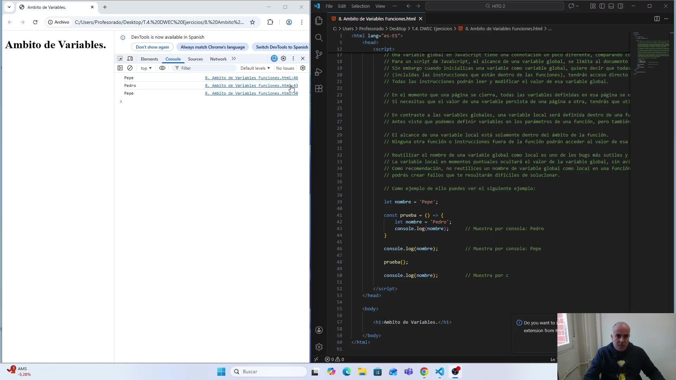Click the VS Code minimap code overview
The width and height of the screenshot is (676, 380).
coord(651,53)
